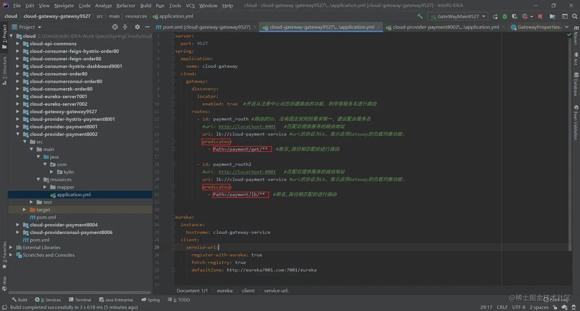Image resolution: width=580 pixels, height=311 pixels.
Task: Open the Build tool window
Action: [x=19, y=300]
